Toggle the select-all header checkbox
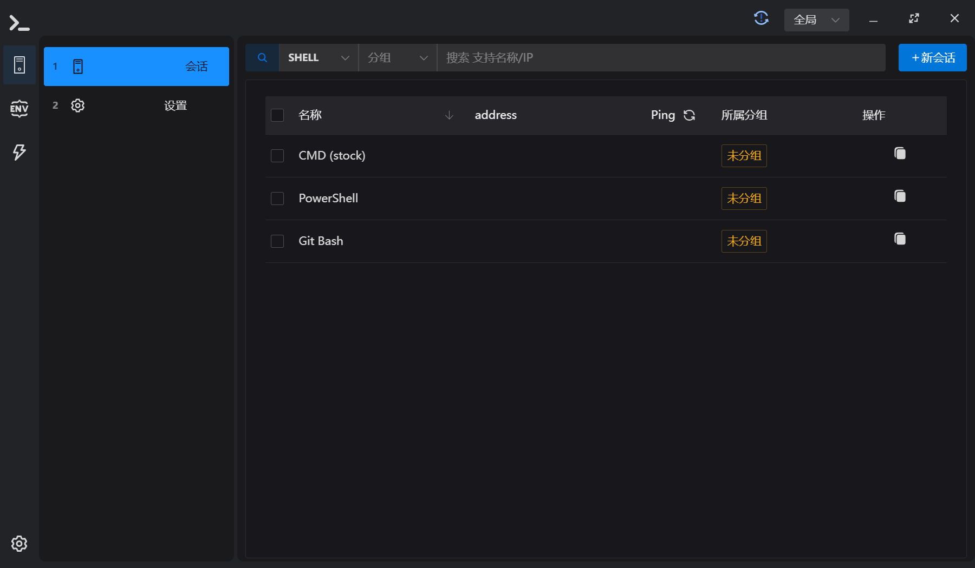 click(x=277, y=115)
